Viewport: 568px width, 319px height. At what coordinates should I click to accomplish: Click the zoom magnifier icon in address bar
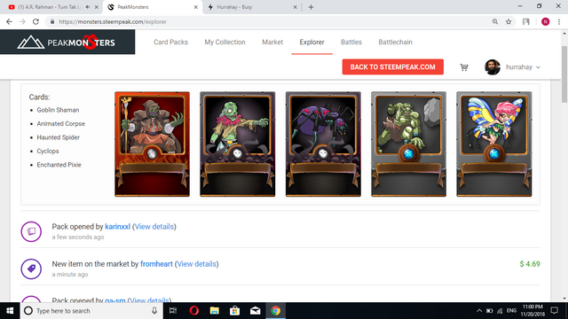tap(495, 21)
